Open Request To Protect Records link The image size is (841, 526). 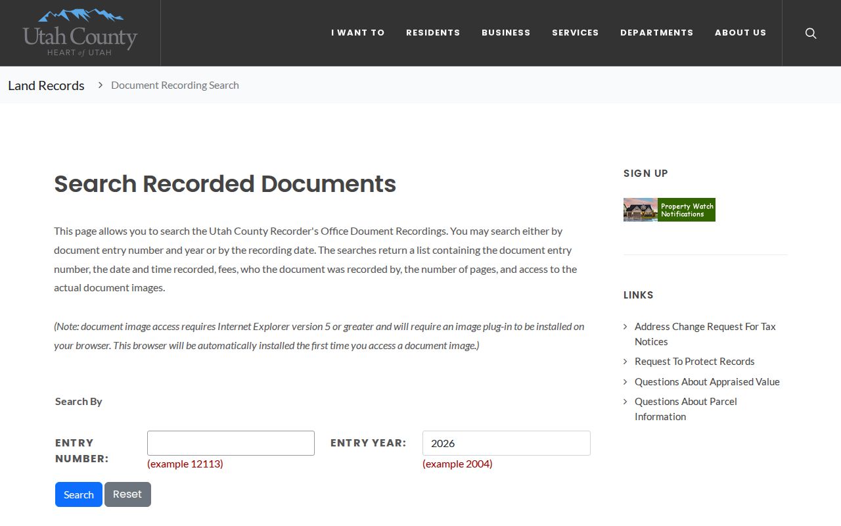pos(694,362)
